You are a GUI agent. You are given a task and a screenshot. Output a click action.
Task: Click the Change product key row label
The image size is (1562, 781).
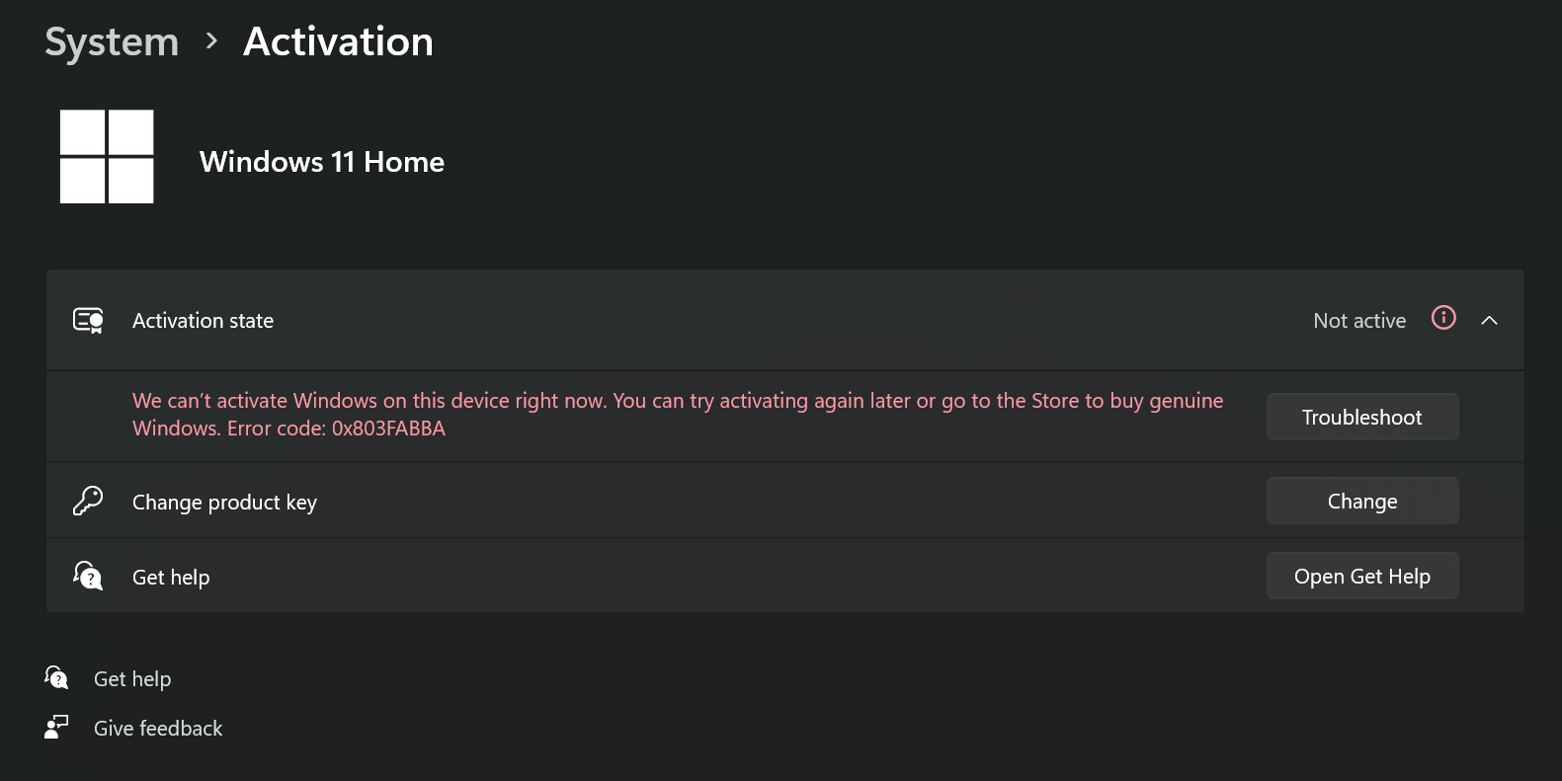(224, 503)
